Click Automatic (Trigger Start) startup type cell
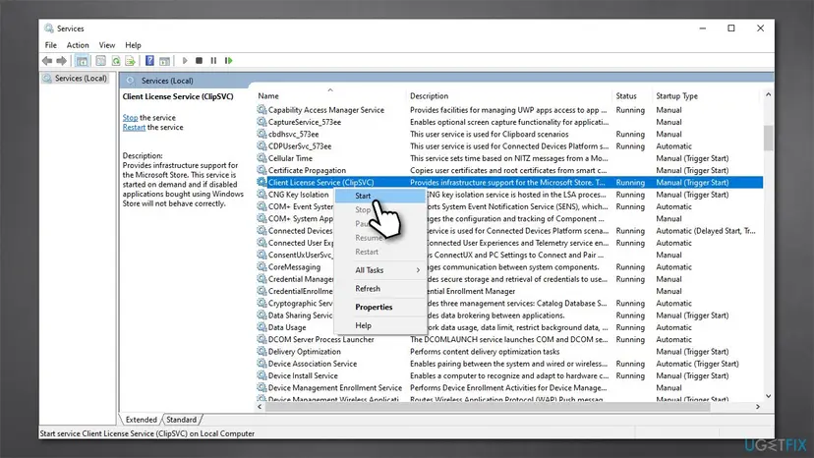Viewport: 814px width, 458px height. (x=697, y=364)
